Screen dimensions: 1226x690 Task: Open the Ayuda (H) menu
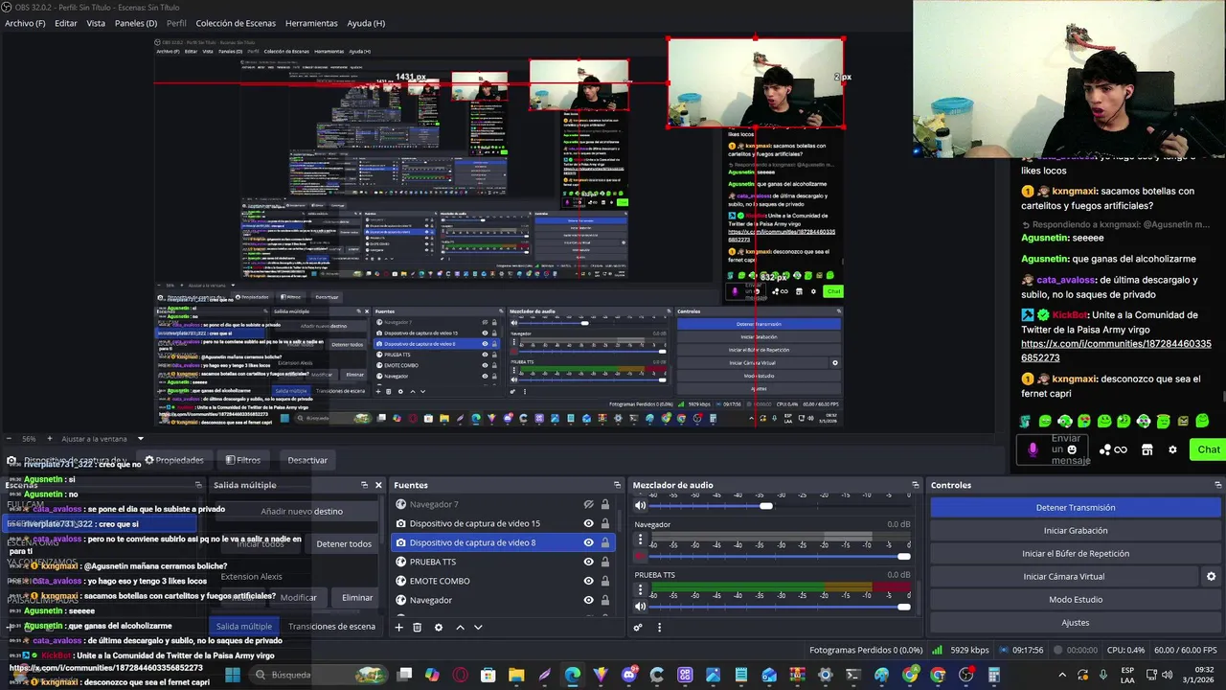366,23
